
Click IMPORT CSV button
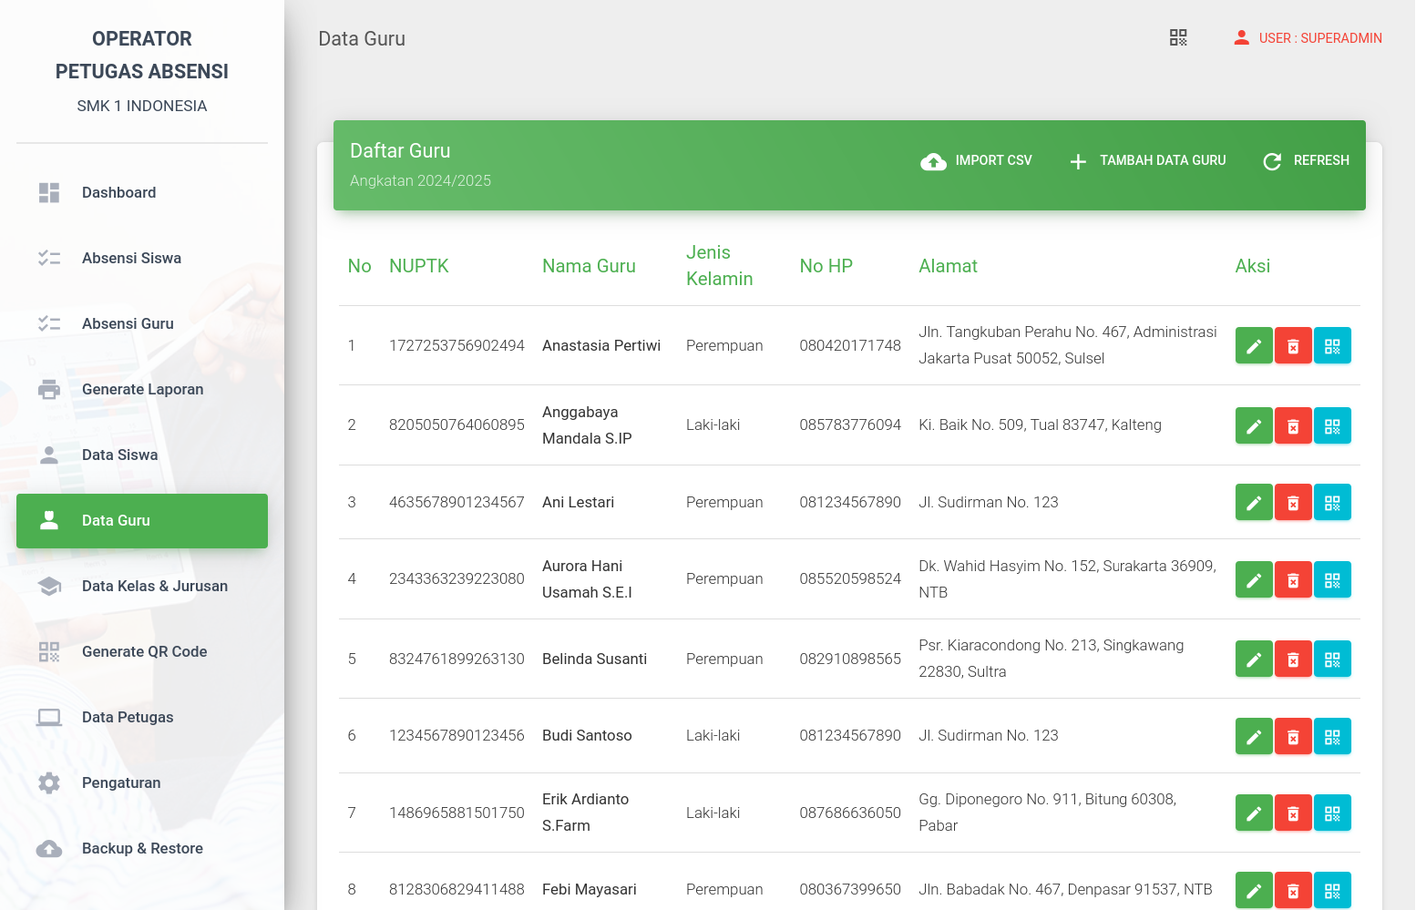coord(976,160)
